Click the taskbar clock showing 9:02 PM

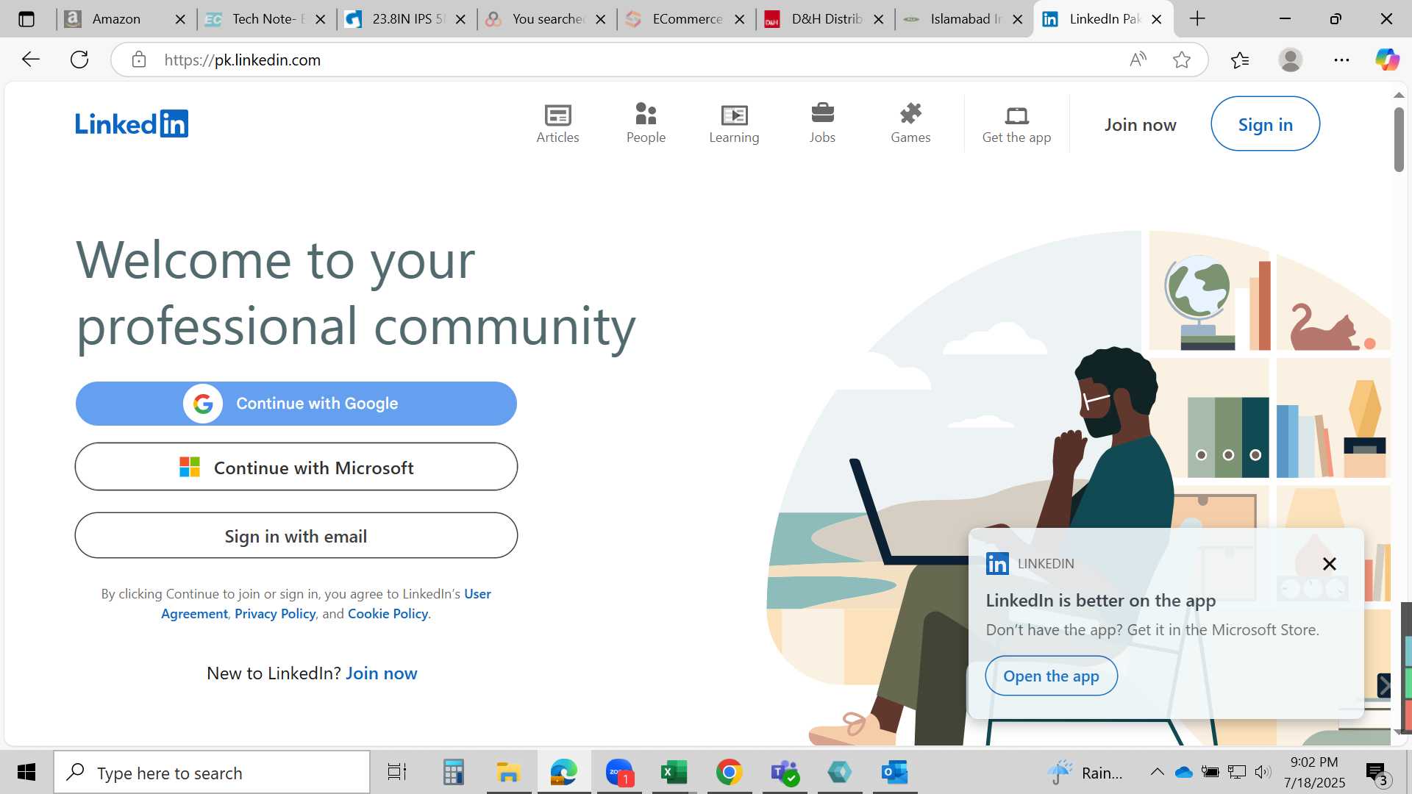1315,773
